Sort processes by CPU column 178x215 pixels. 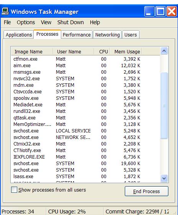(102, 51)
